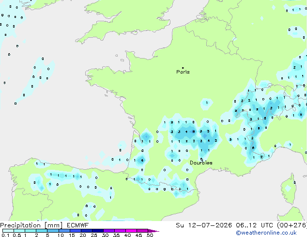Click the legend label '30'
307x237 pixels.
click(x=105, y=235)
